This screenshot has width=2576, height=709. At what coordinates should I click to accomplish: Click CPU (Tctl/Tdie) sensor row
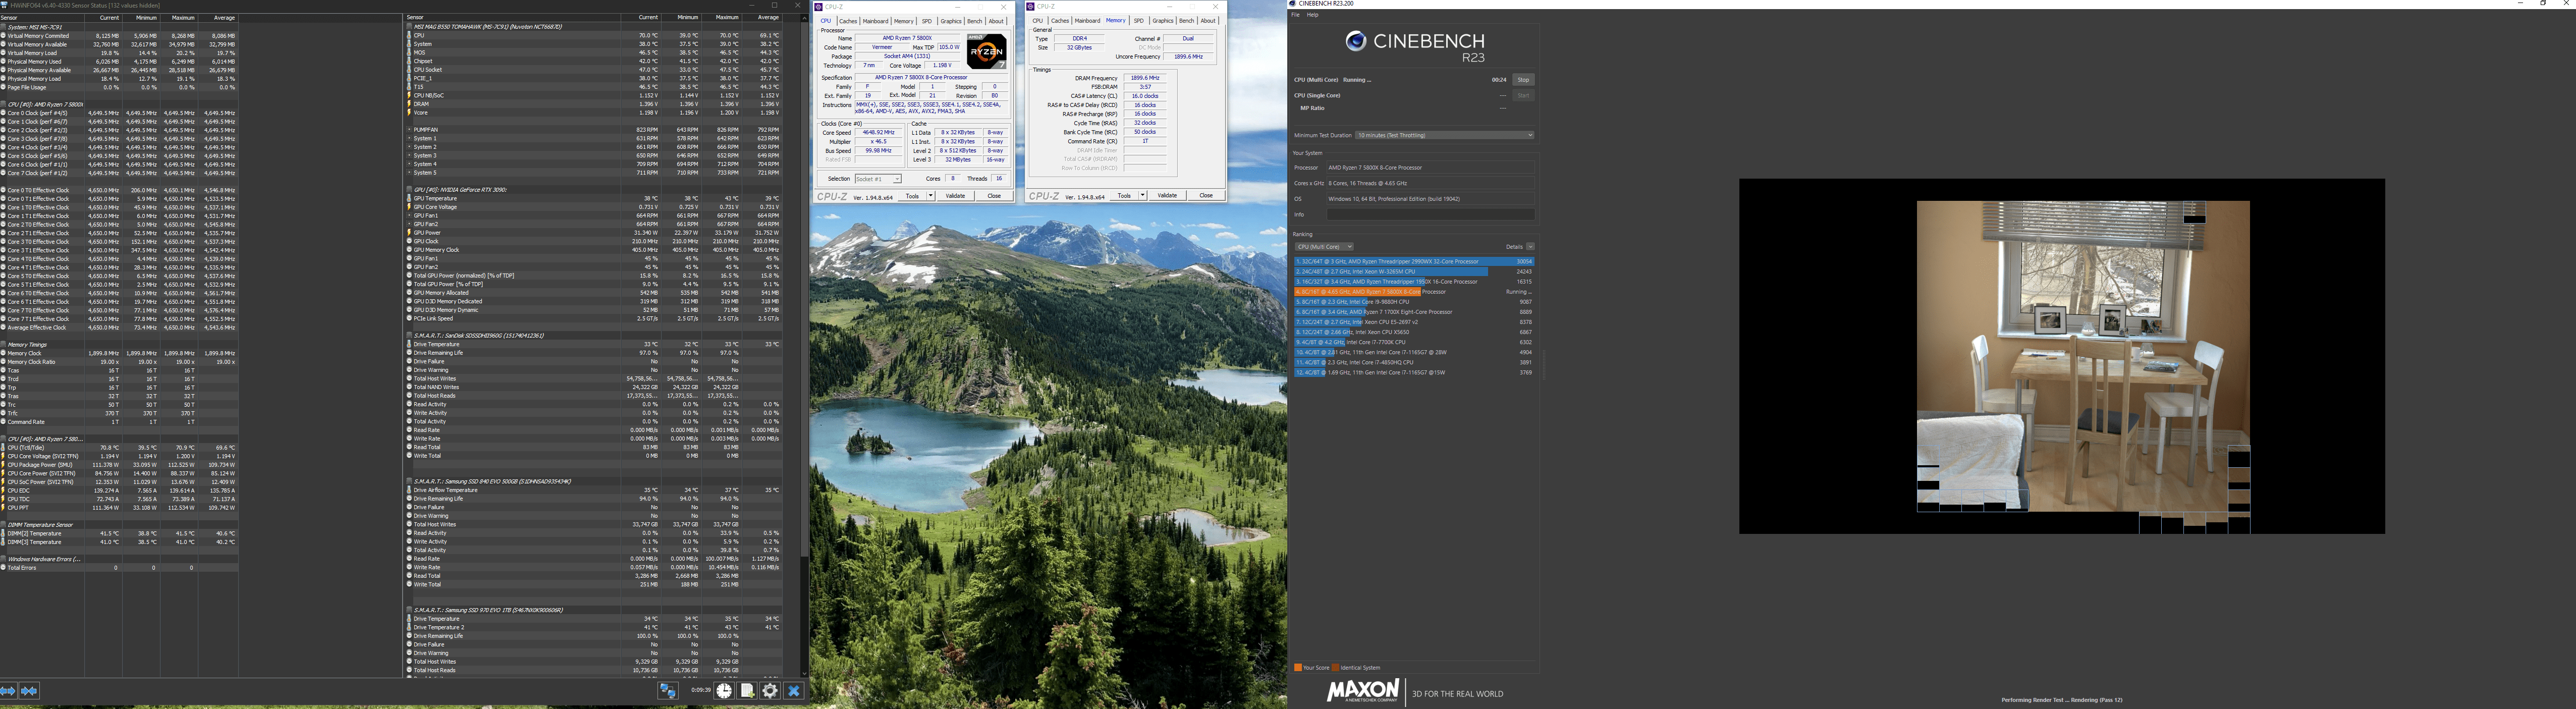pos(119,448)
